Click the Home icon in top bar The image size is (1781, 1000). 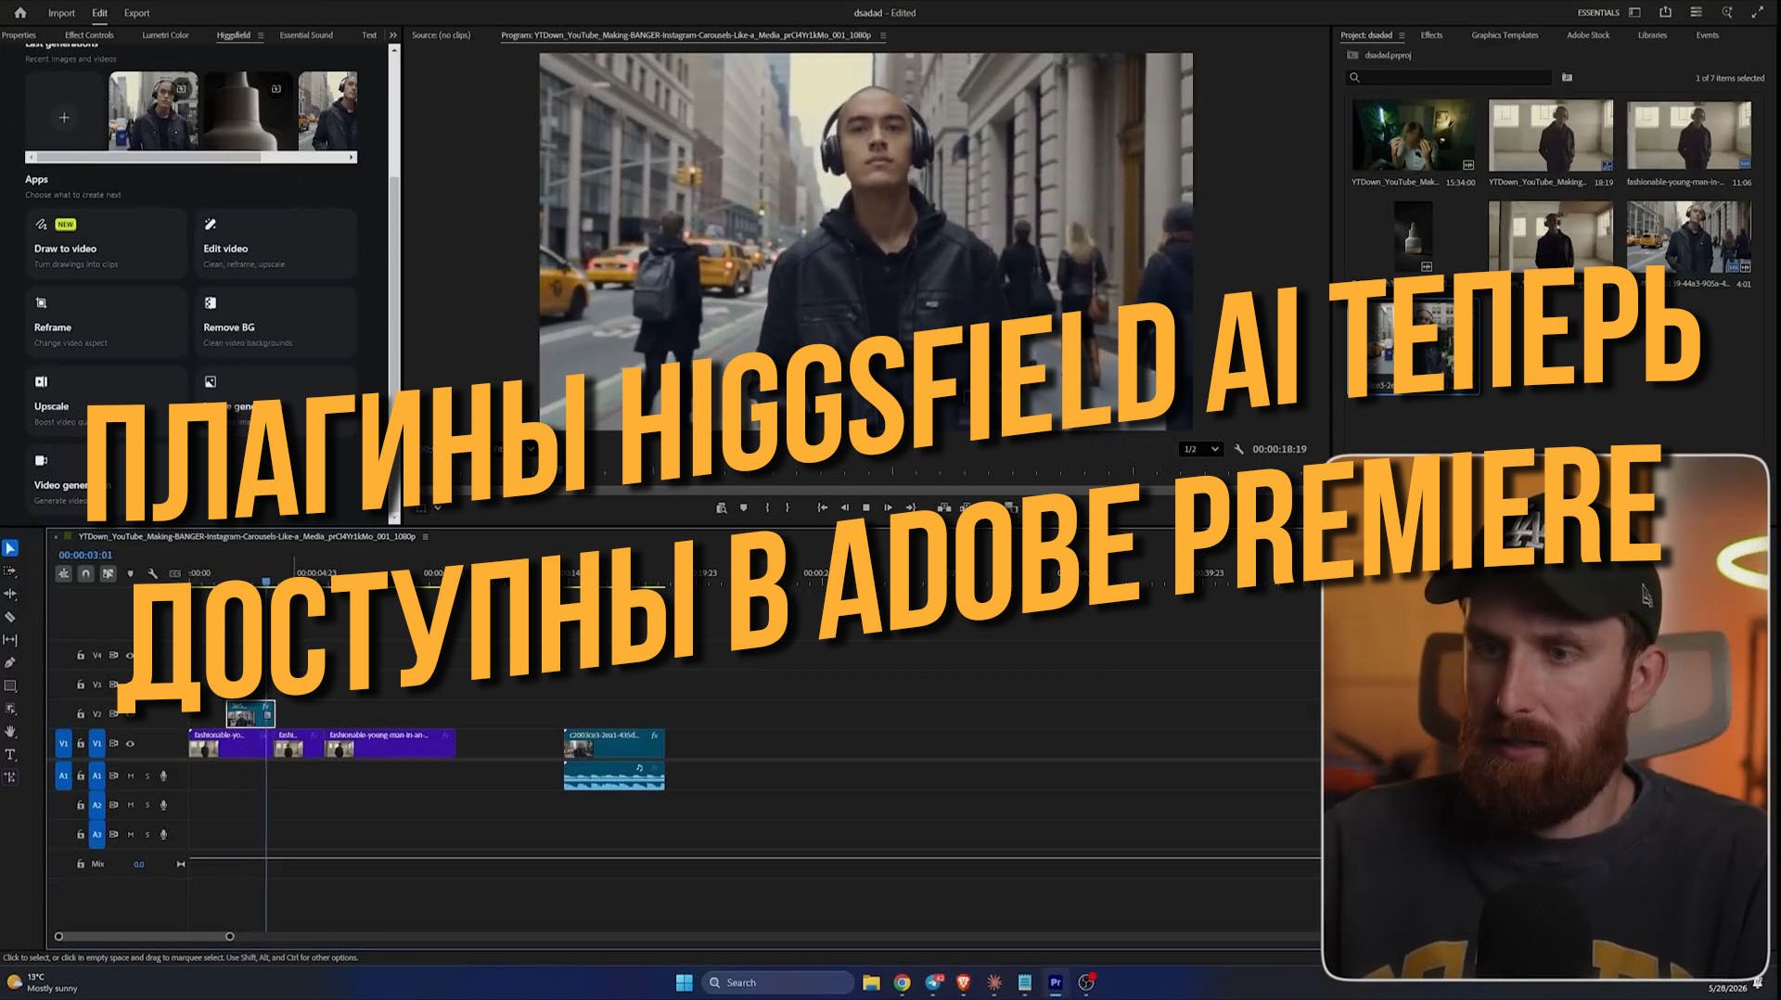click(x=20, y=13)
